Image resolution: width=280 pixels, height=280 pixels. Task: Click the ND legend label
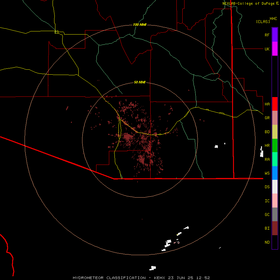267,242
